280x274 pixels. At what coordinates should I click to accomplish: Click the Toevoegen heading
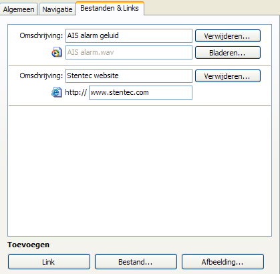(29, 245)
